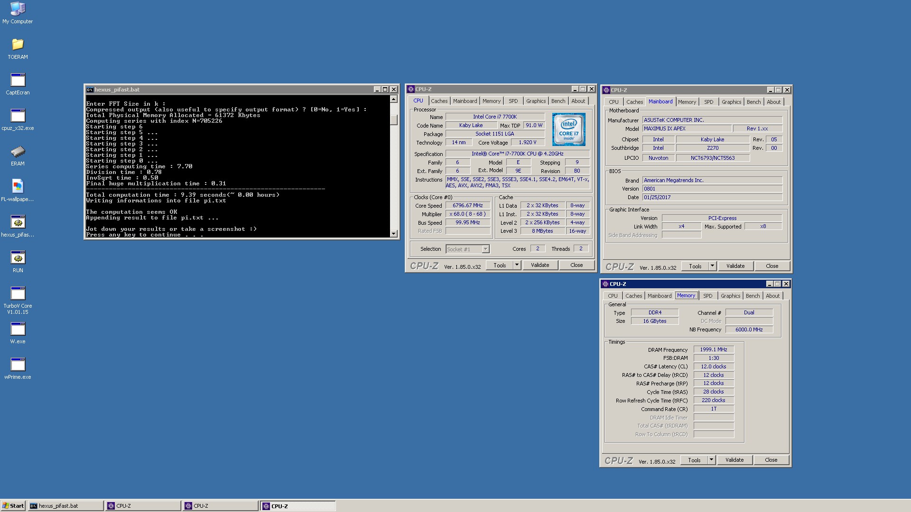Click Validate in the CPU window
Image resolution: width=911 pixels, height=512 pixels.
click(x=540, y=265)
